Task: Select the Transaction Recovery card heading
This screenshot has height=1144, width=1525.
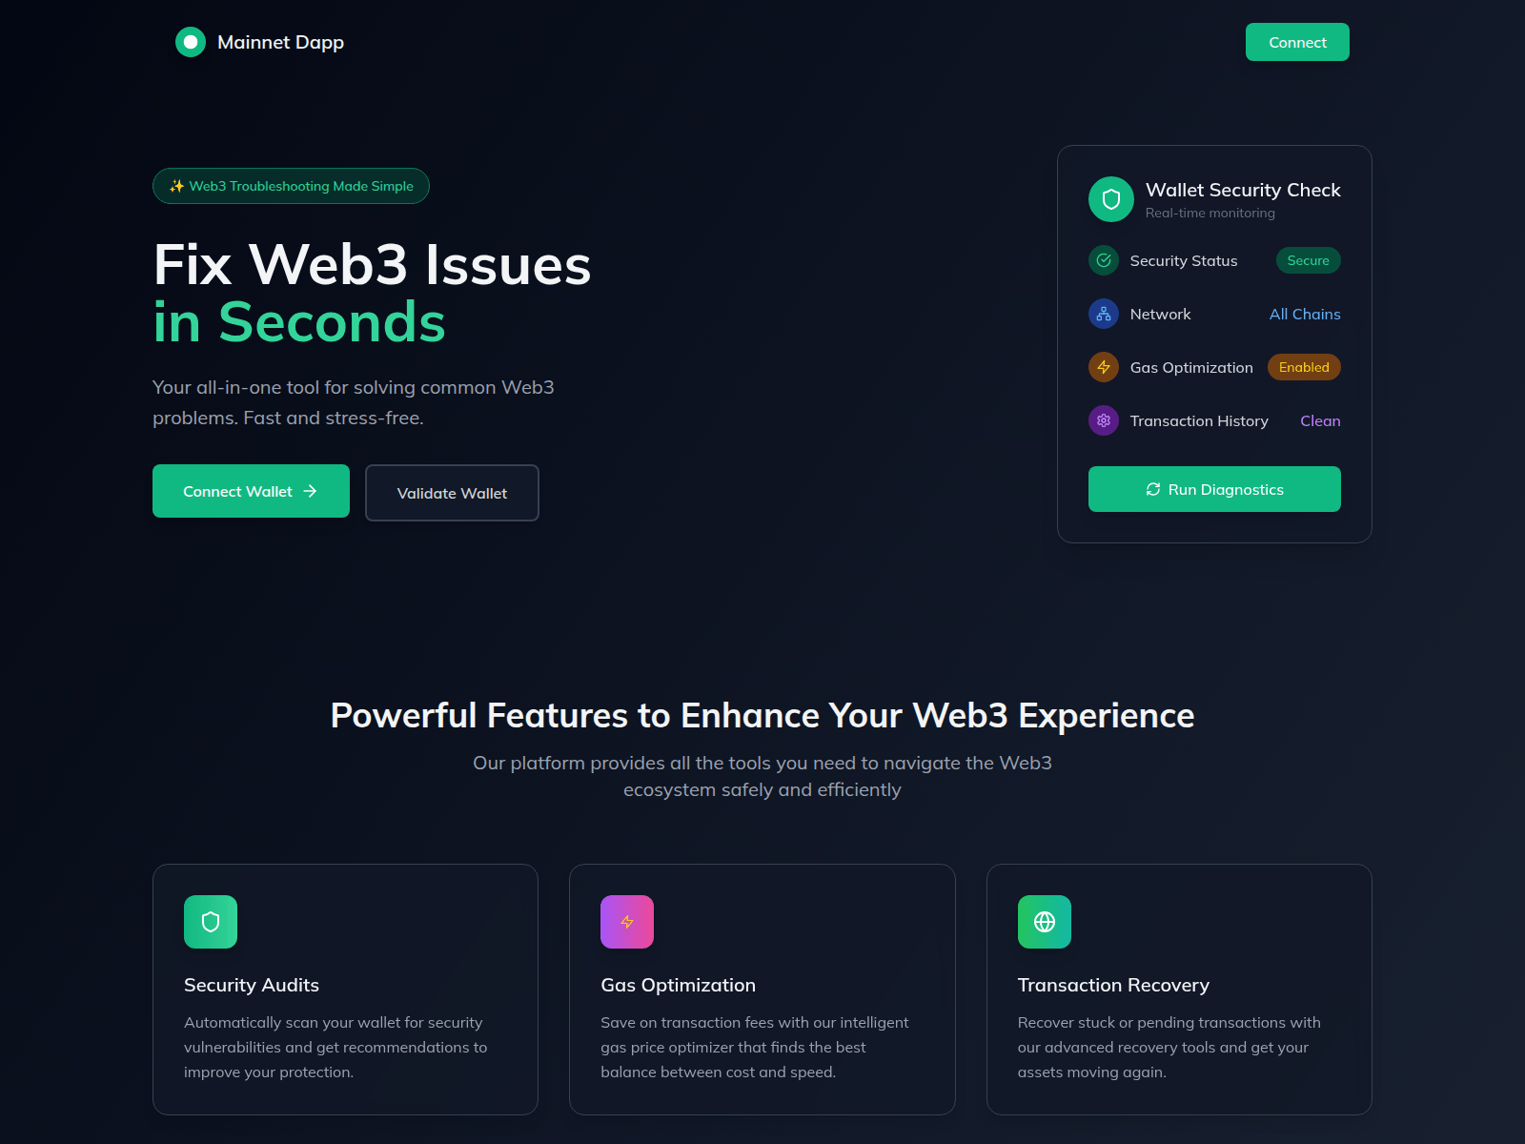Action: [x=1113, y=985]
